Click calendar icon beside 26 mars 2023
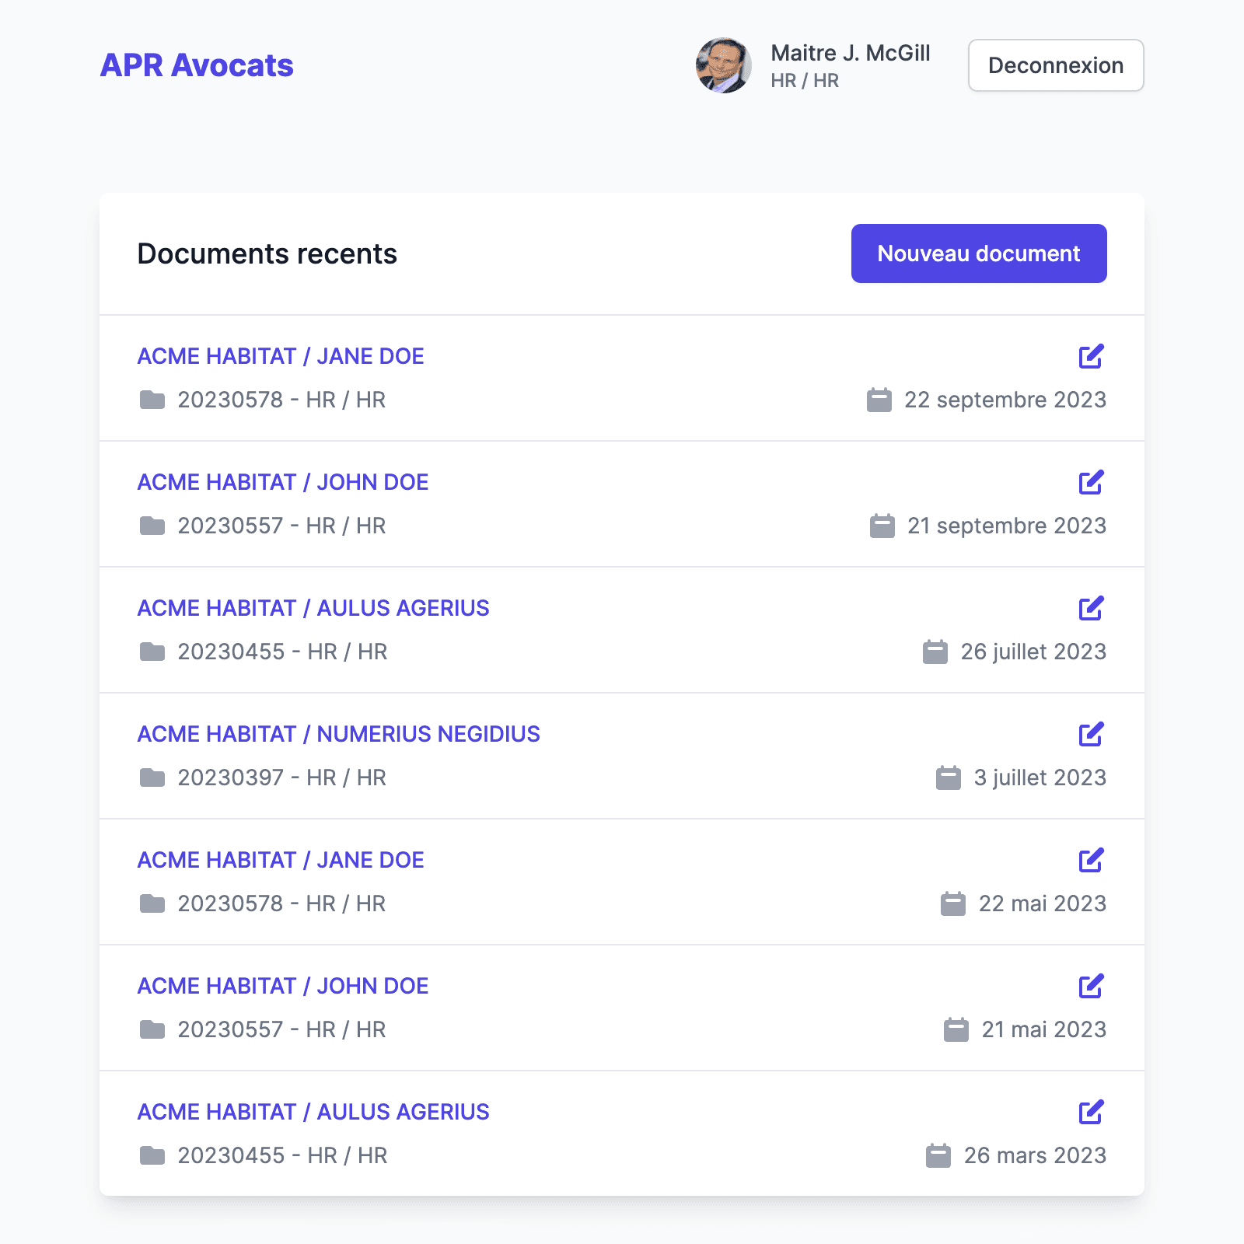The image size is (1244, 1244). (x=938, y=1155)
